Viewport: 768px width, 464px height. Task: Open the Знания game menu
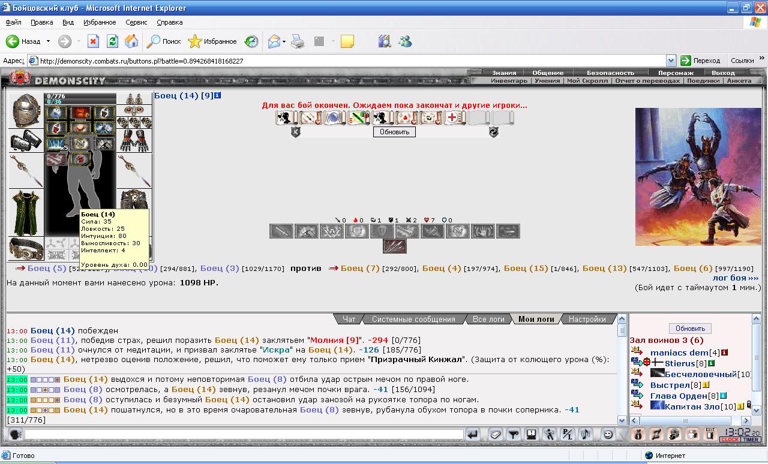(504, 73)
